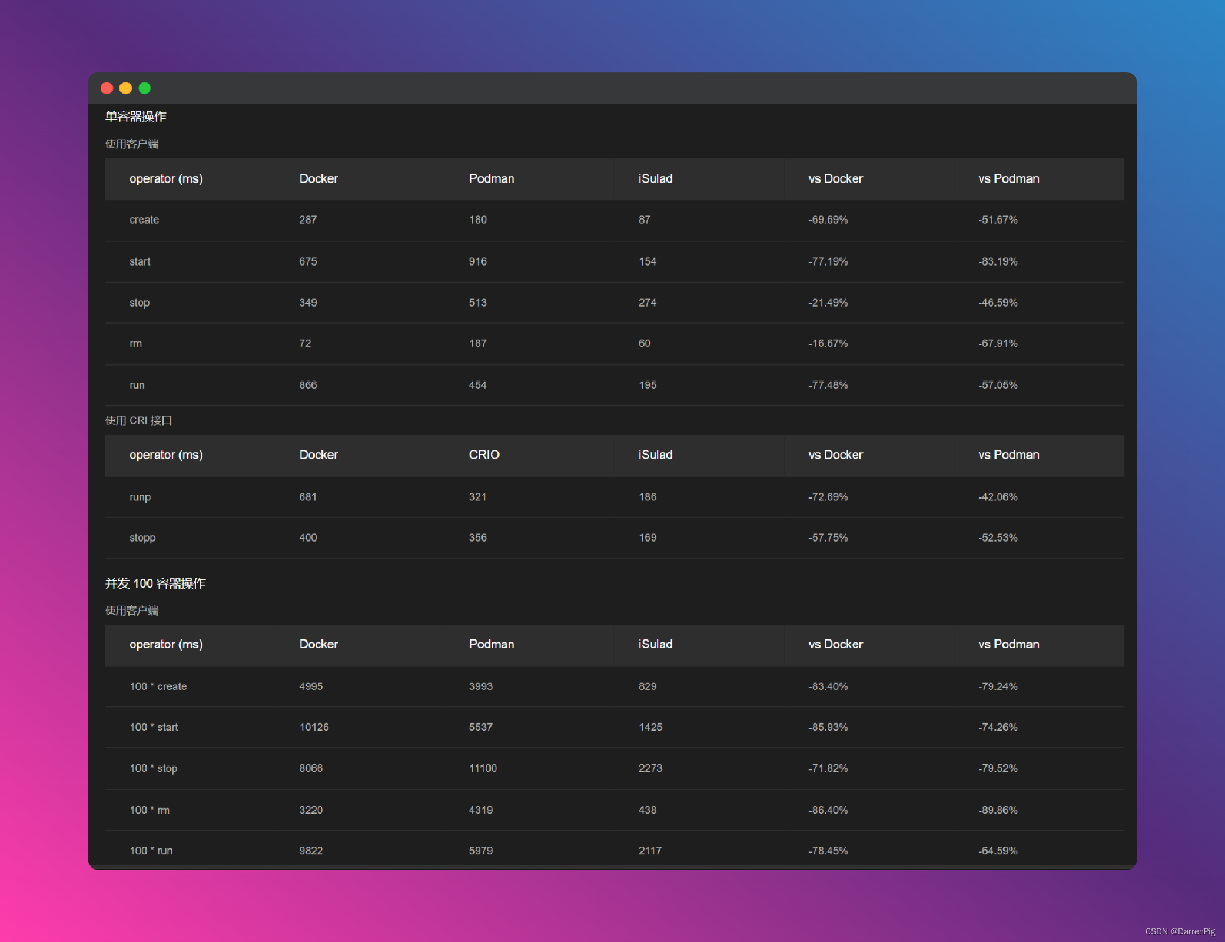Image resolution: width=1225 pixels, height=942 pixels.
Task: Click the 100 * rm row label
Action: [x=150, y=810]
